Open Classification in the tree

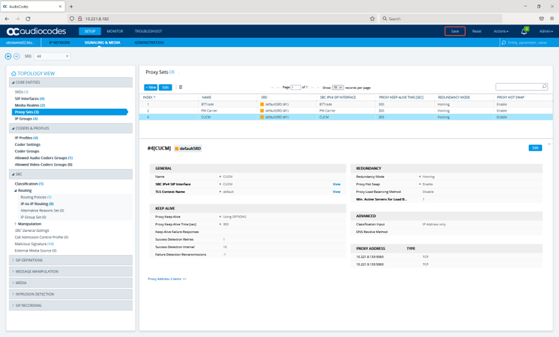point(29,184)
